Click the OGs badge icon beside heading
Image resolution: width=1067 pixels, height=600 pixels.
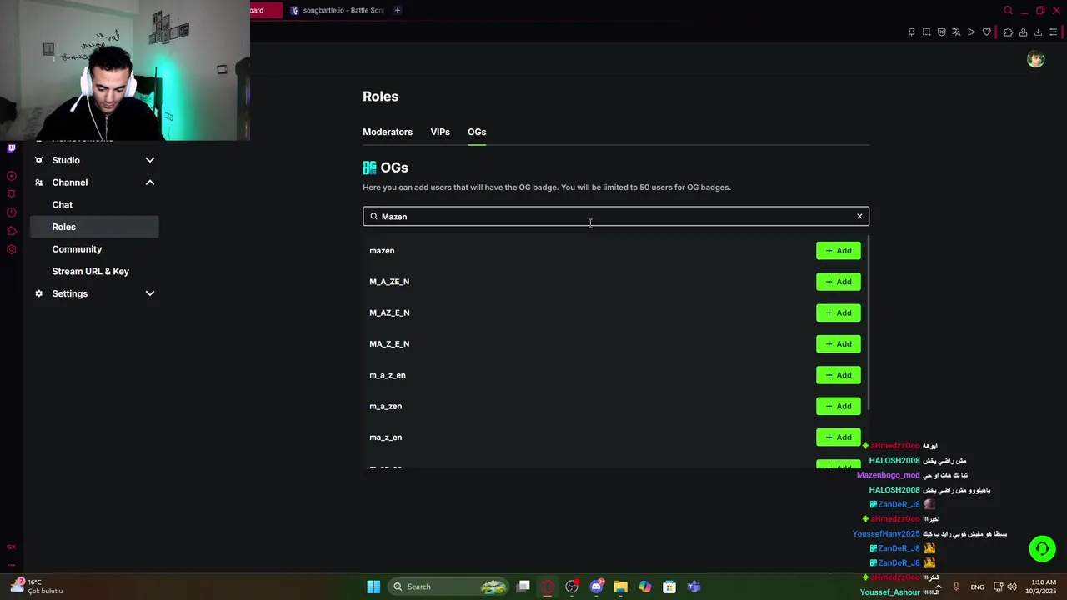pyautogui.click(x=369, y=167)
